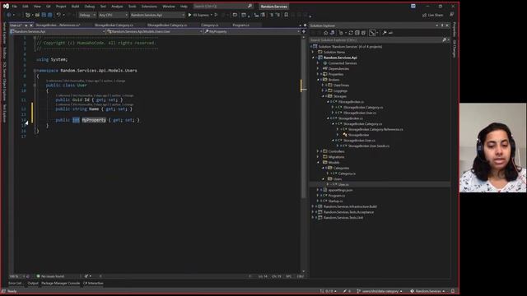Open the Debug configuration dropdown
527x296 pixels.
(x=87, y=15)
